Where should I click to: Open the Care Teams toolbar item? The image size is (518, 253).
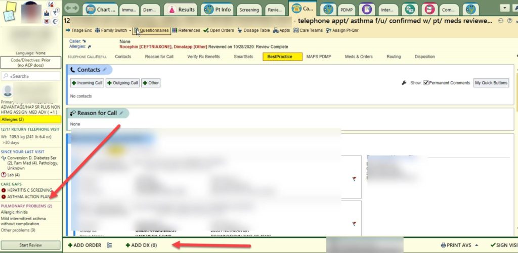point(308,30)
